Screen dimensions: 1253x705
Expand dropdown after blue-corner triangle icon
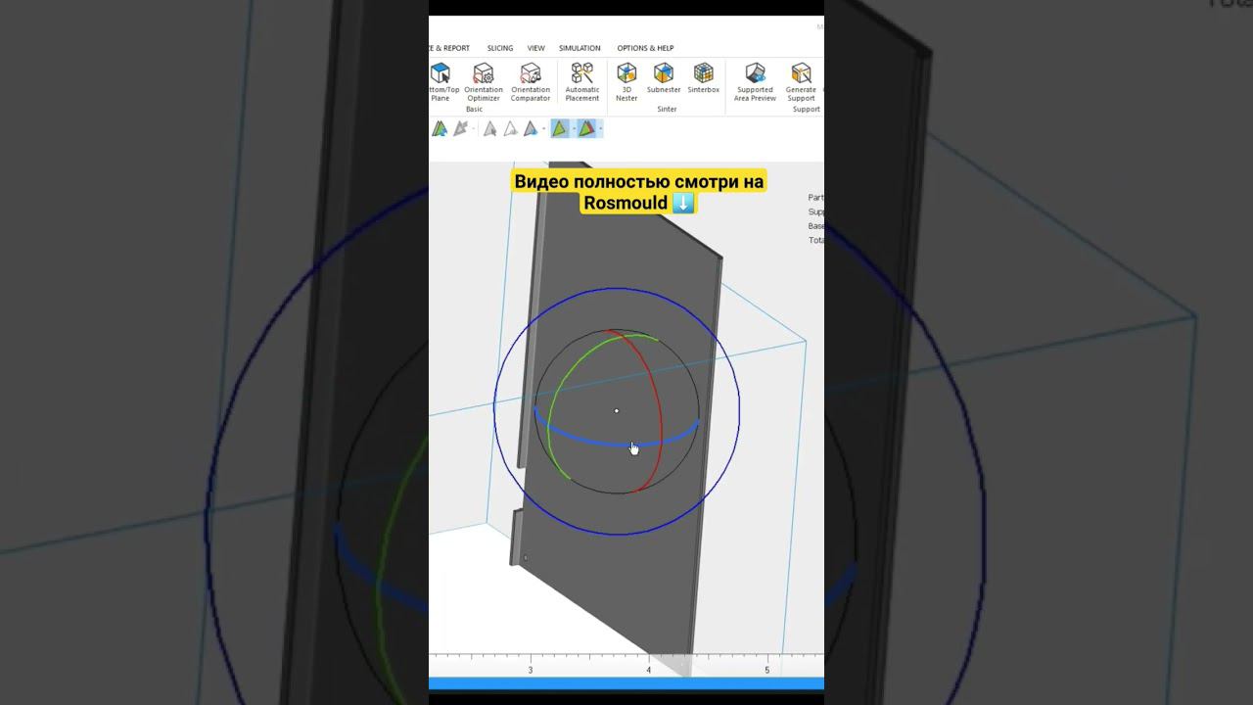542,129
